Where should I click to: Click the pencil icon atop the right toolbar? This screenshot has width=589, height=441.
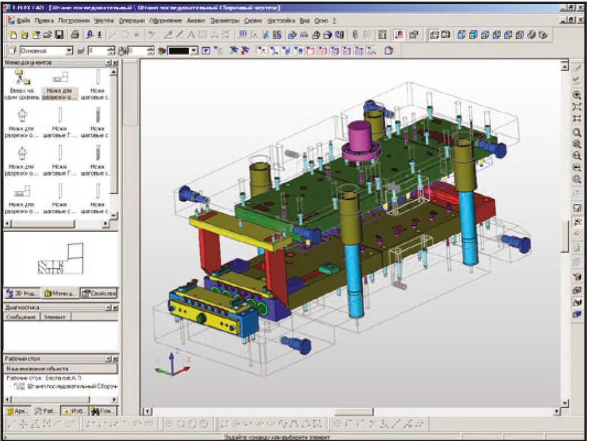coord(577,69)
